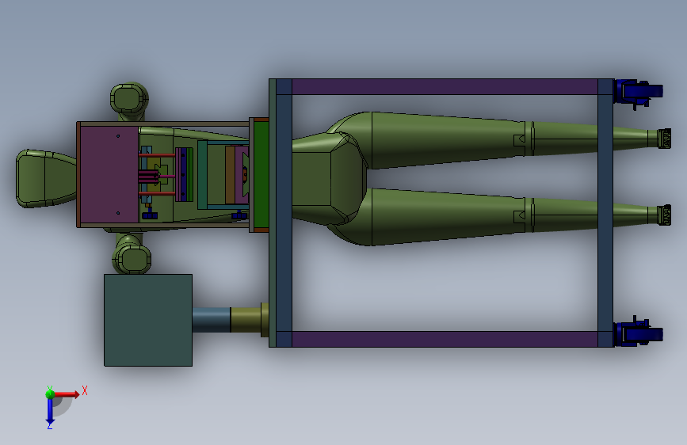Image resolution: width=687 pixels, height=445 pixels.
Task: Select the manikin's lower leg
Action: [447, 217]
